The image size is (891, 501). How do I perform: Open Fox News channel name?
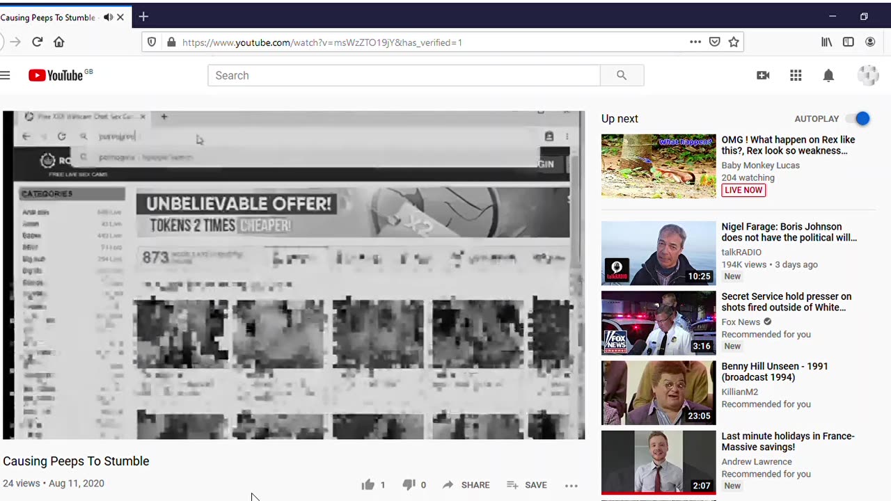coord(741,322)
